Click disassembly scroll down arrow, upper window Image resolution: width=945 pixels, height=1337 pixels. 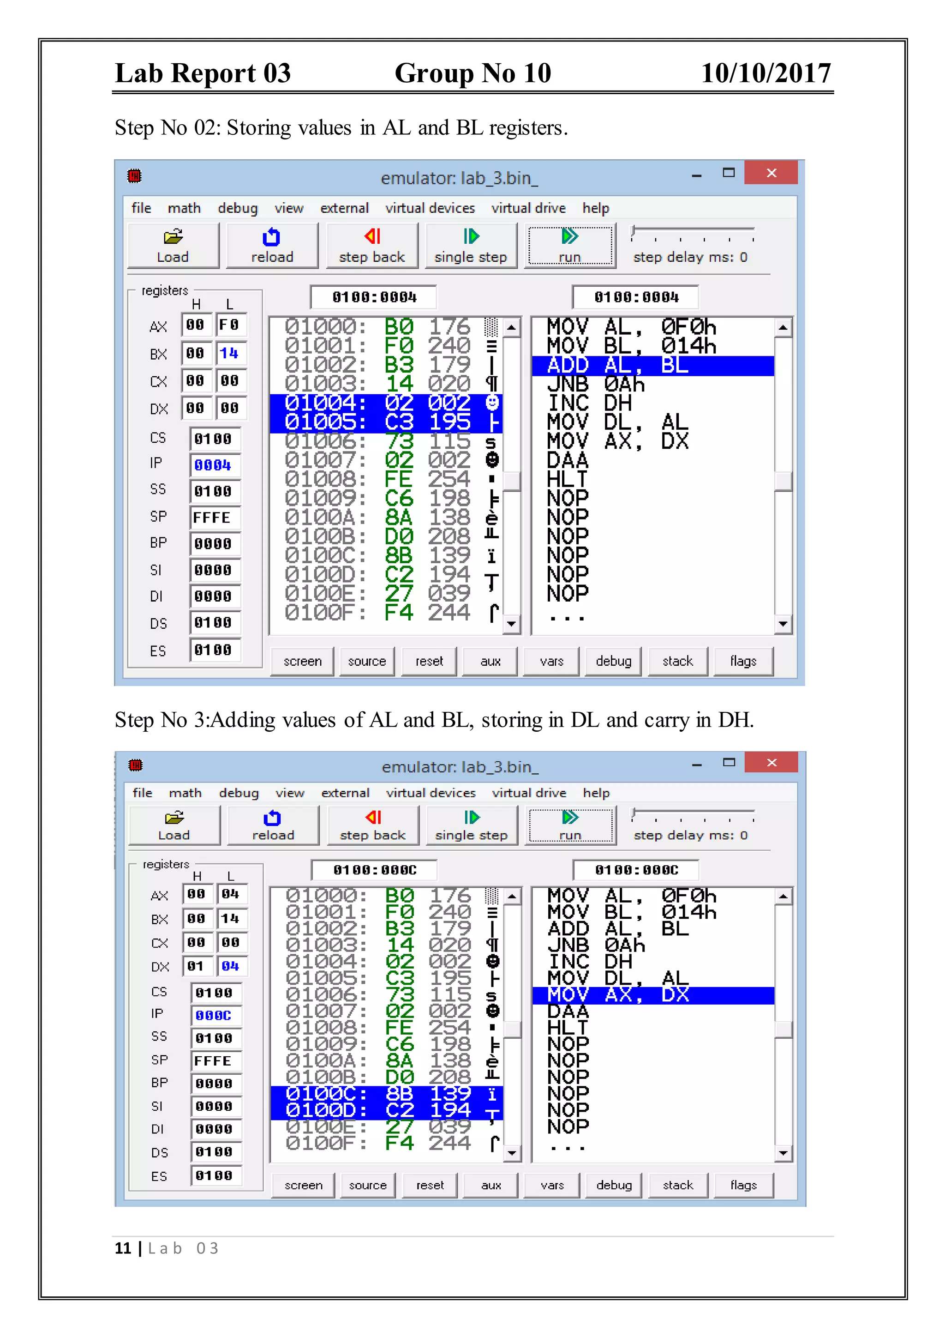(x=783, y=624)
